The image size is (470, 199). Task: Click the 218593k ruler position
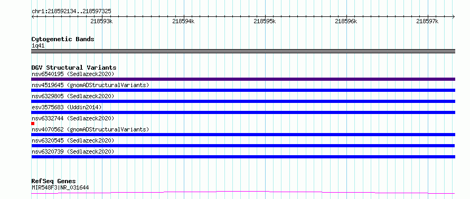coord(101,21)
